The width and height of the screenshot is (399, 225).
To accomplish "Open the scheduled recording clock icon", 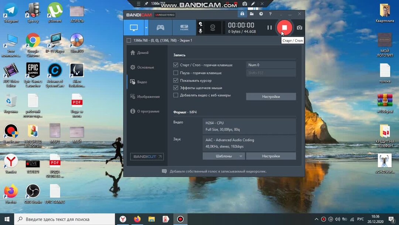I will [261, 14].
